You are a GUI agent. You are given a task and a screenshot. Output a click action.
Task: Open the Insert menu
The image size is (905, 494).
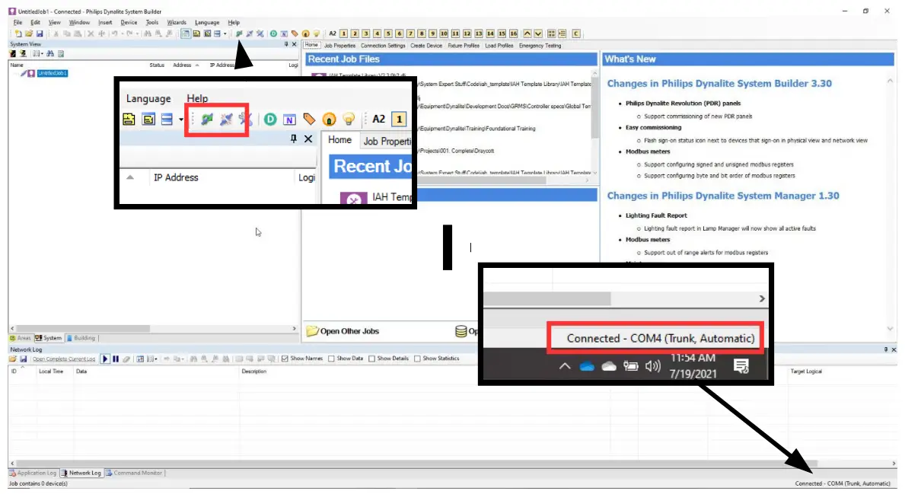point(105,23)
